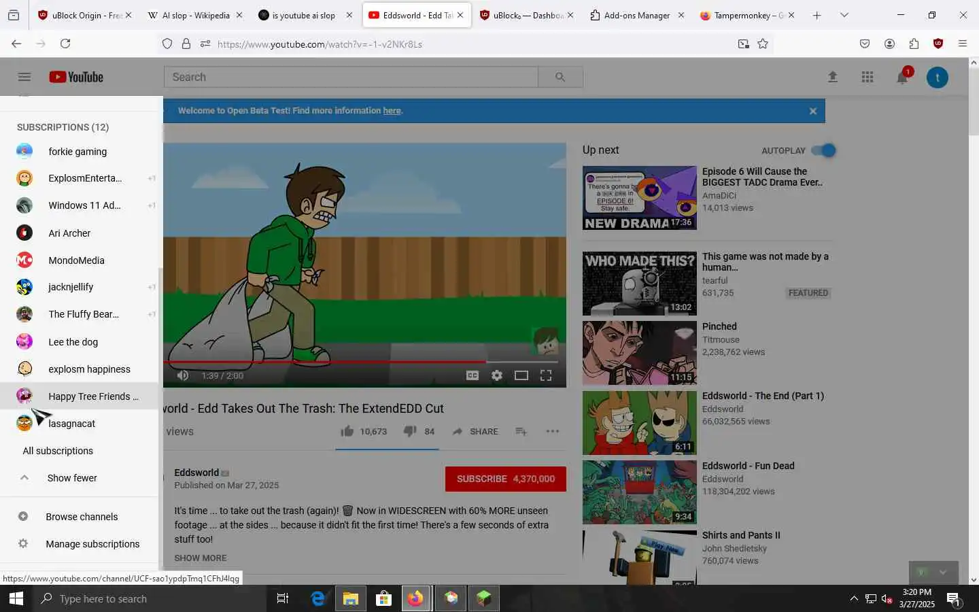The width and height of the screenshot is (979, 612).
Task: Open Windows 11 Ad... subscription
Action: pos(79,205)
